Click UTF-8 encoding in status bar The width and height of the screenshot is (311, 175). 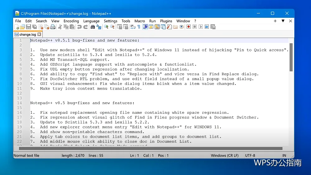(250, 156)
